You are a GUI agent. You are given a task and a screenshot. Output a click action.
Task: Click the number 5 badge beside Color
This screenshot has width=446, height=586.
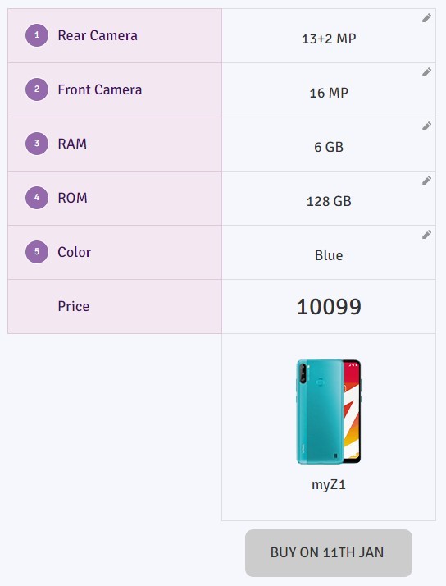(x=37, y=252)
